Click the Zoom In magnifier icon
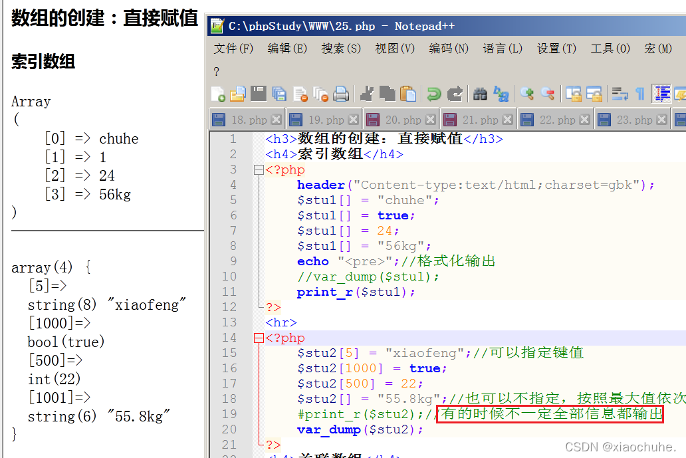This screenshot has height=458, width=686. tap(526, 94)
